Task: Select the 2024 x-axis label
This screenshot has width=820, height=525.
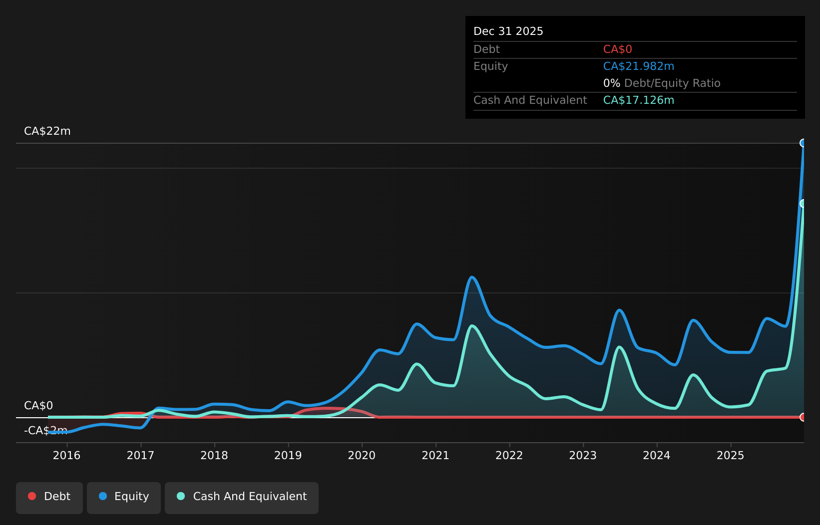Action: click(657, 456)
